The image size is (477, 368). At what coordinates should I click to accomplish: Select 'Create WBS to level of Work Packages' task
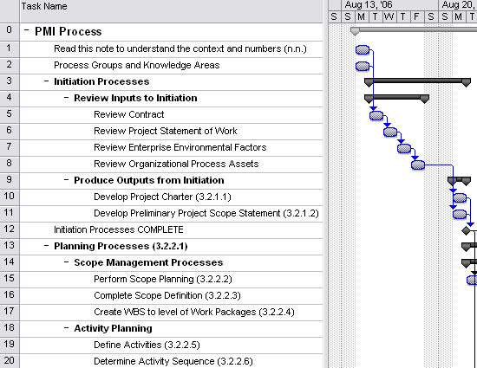click(193, 312)
